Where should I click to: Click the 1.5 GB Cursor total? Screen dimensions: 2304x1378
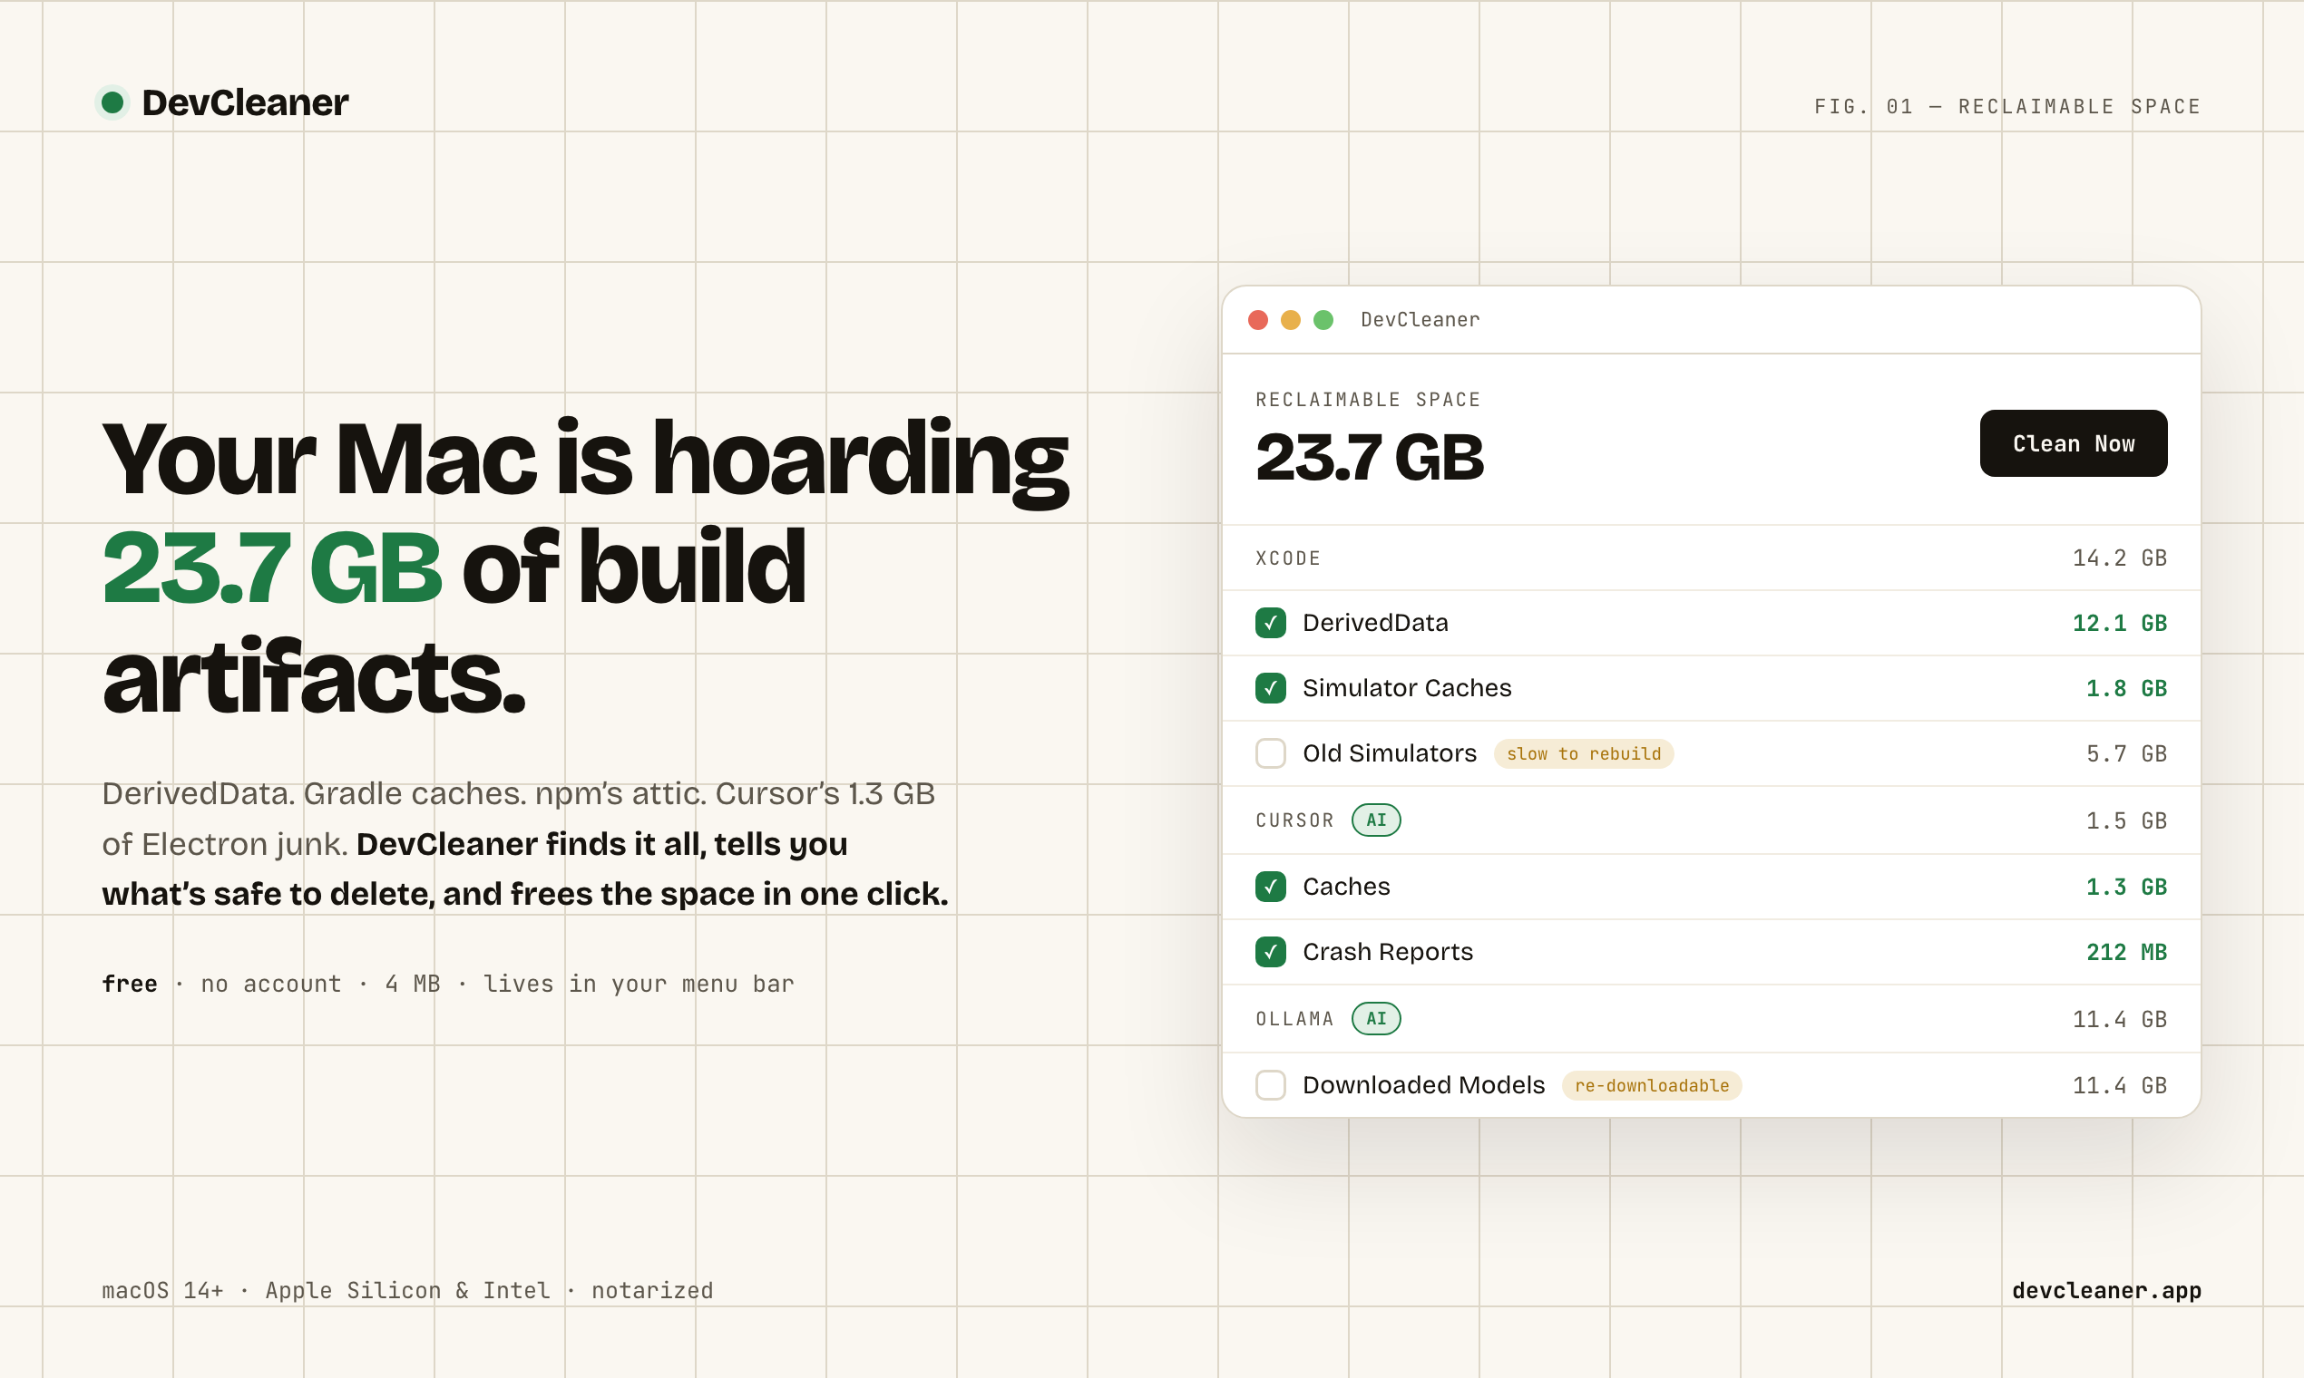2125,820
